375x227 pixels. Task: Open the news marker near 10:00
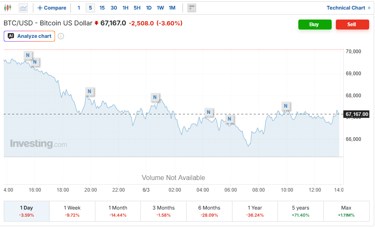pos(285,106)
